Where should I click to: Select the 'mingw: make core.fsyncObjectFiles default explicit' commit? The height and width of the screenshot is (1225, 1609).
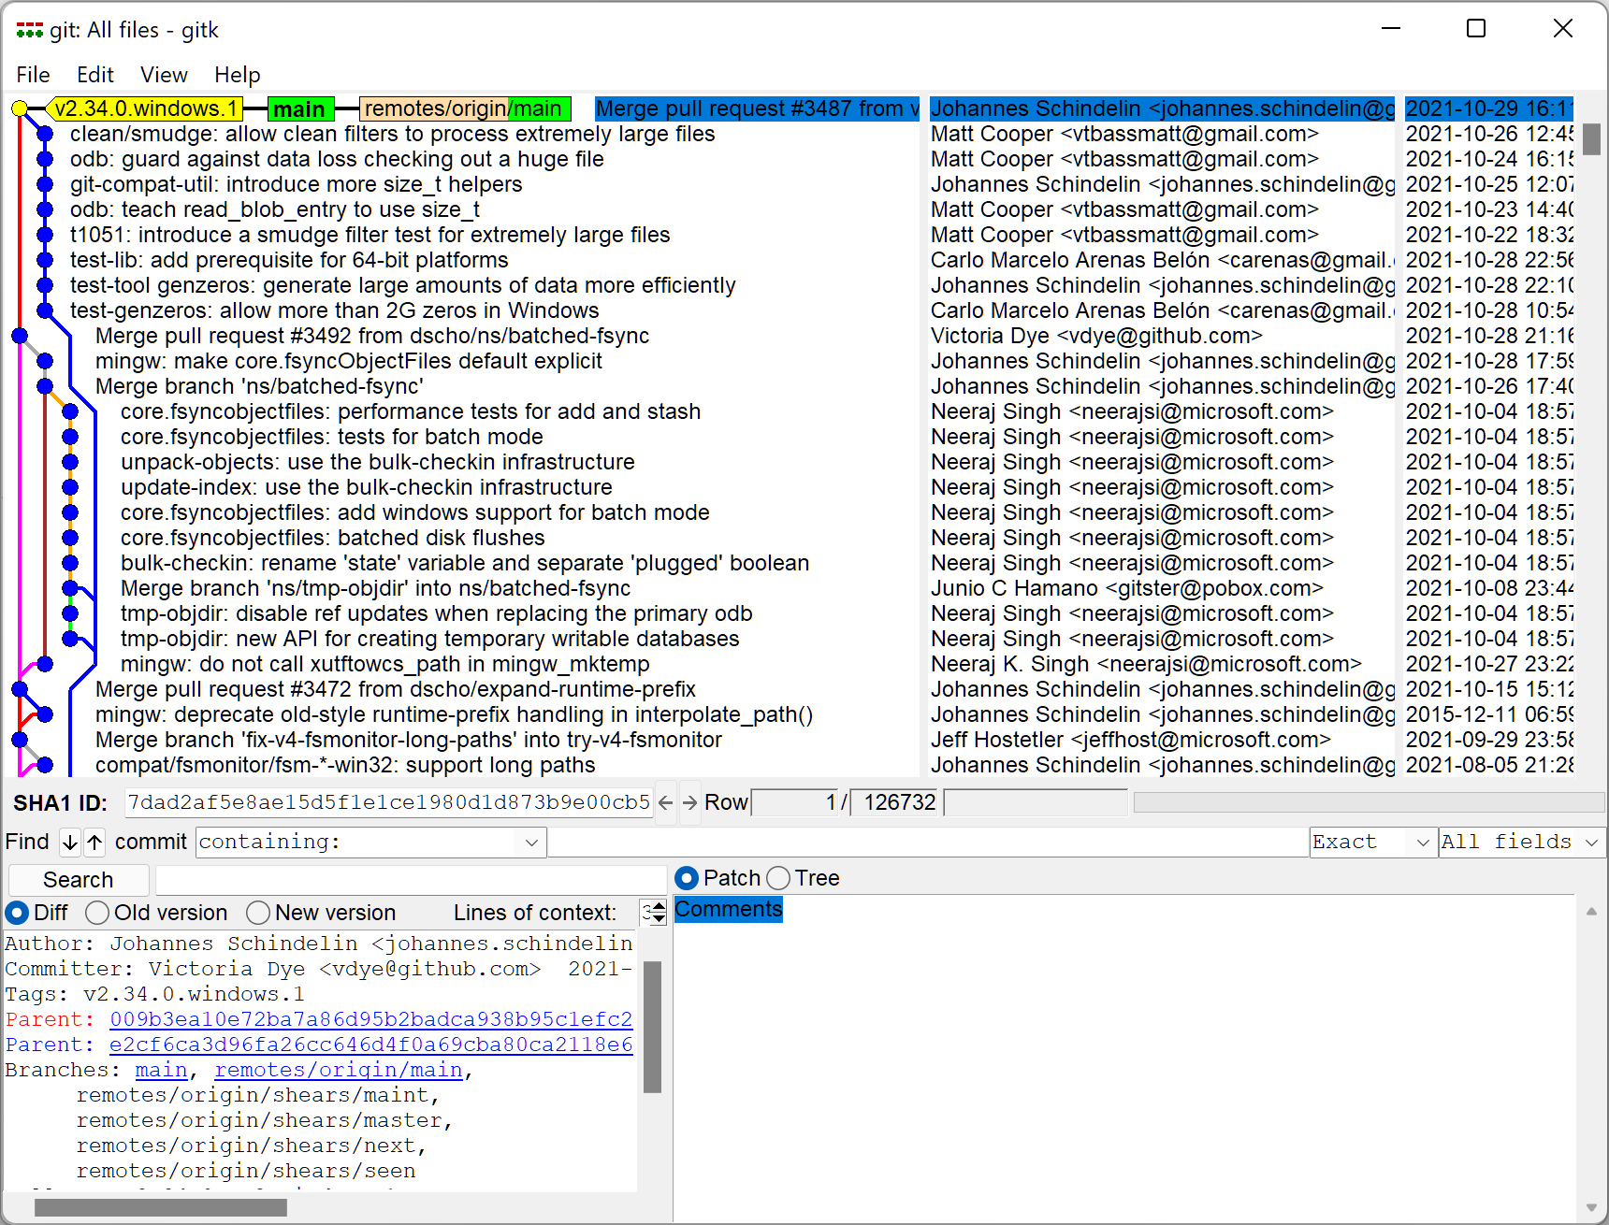coord(348,361)
